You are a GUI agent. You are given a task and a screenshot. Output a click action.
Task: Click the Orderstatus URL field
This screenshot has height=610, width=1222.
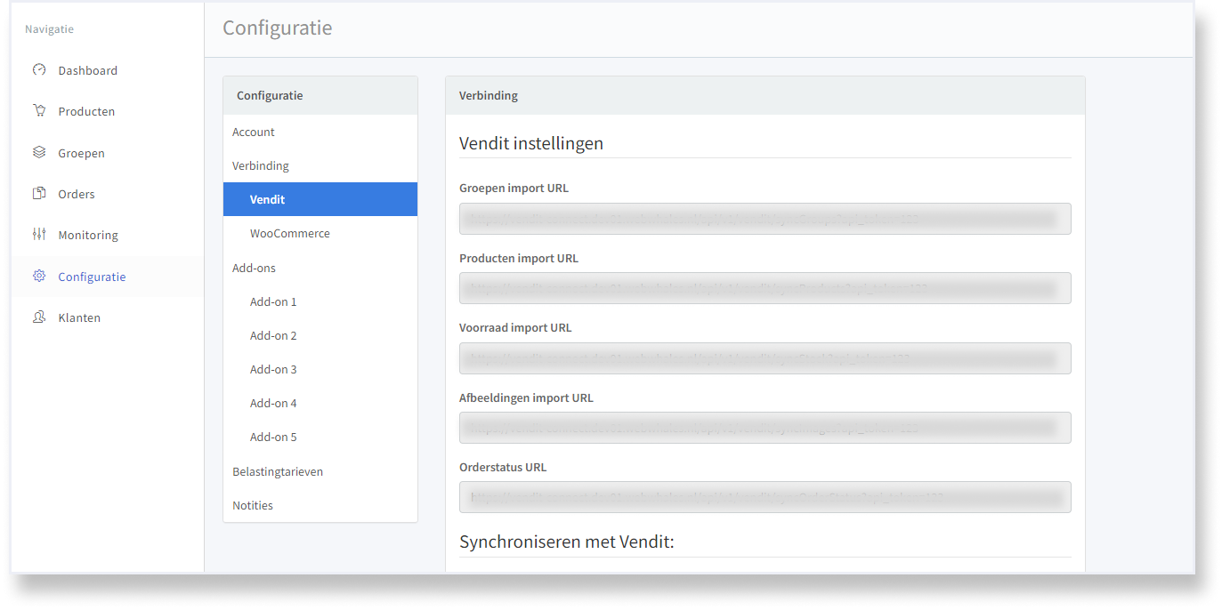coord(764,497)
